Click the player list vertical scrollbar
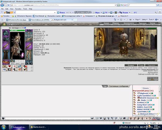The width and height of the screenshot is (162, 130). click(160, 100)
